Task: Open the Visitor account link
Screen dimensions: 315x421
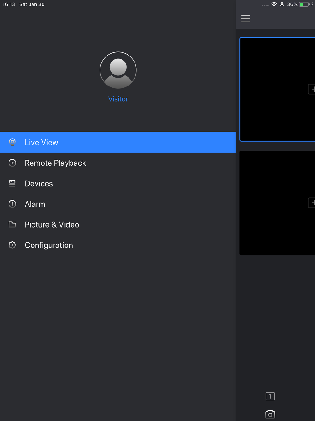Action: tap(118, 99)
